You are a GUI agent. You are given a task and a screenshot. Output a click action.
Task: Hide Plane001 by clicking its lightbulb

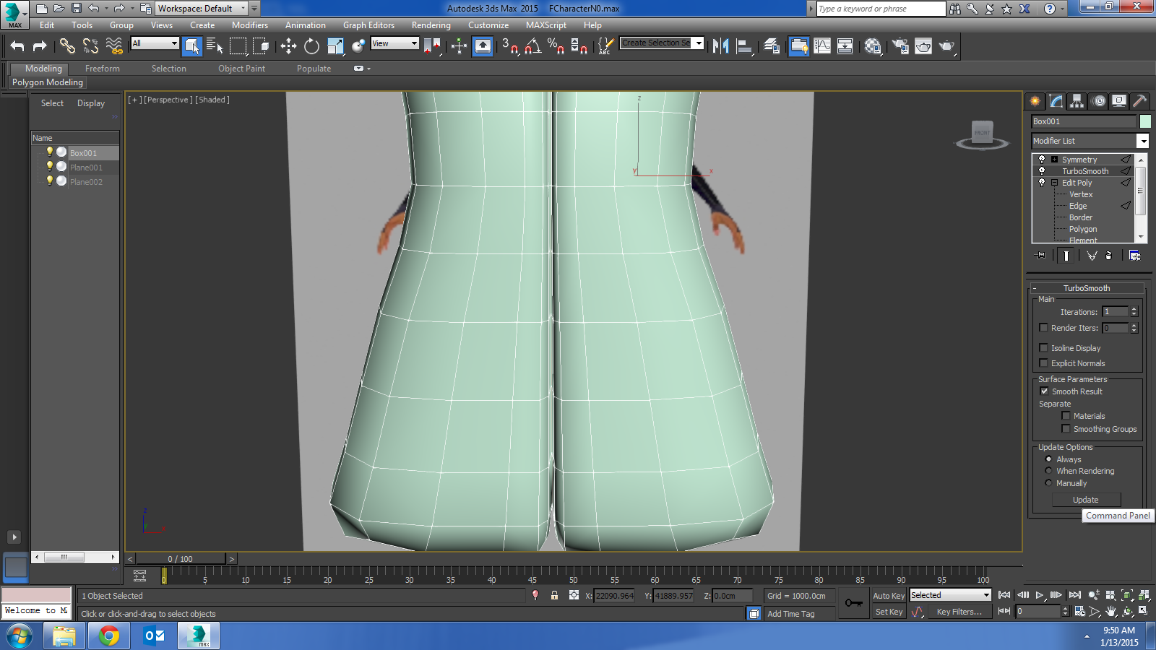49,167
